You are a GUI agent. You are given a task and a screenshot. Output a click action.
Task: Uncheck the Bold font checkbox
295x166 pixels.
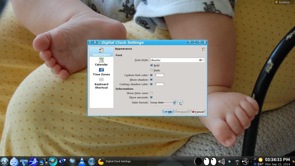pos(152,65)
